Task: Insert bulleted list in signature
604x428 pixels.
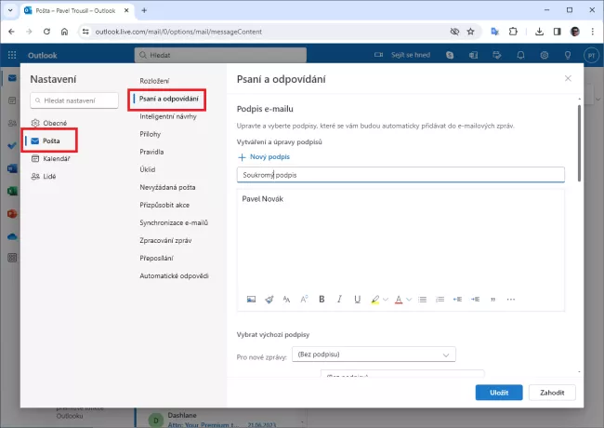Action: point(421,300)
